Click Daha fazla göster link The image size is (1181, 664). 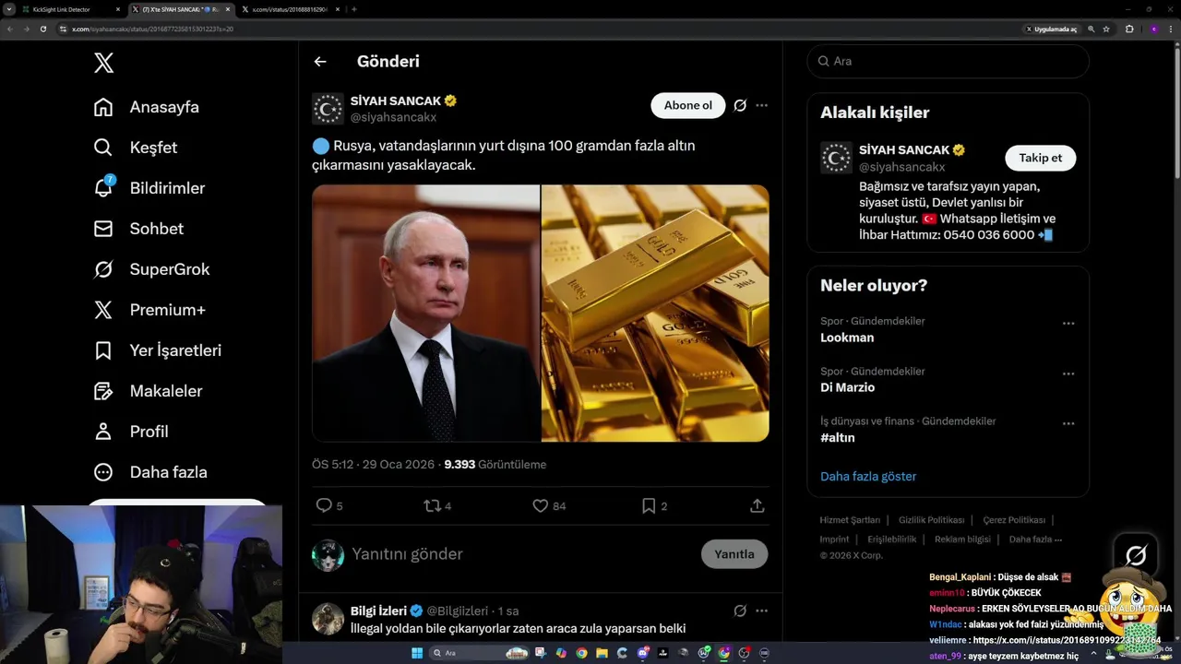(868, 477)
